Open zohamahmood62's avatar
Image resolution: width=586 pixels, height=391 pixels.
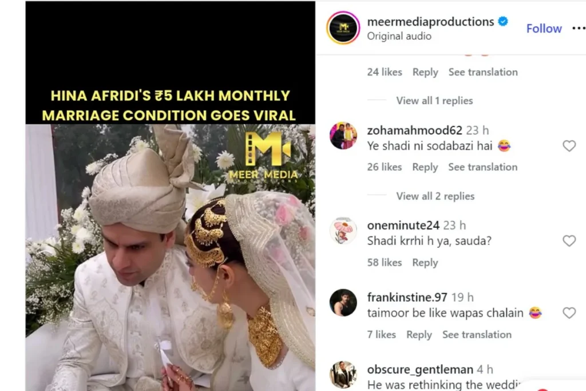[343, 136]
